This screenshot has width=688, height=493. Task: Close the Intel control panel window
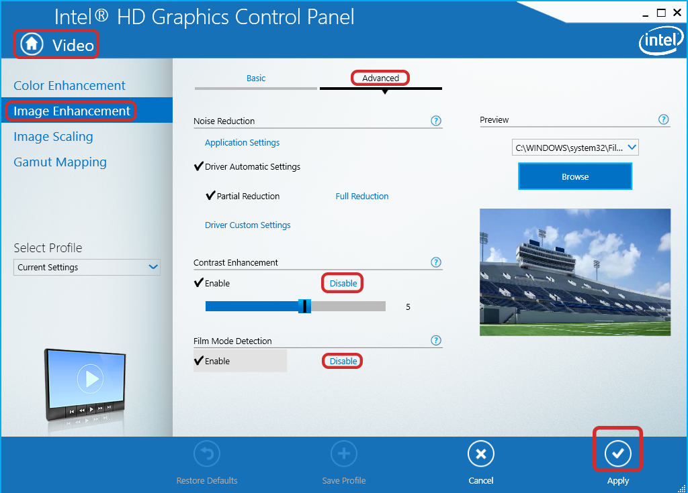[x=677, y=13]
